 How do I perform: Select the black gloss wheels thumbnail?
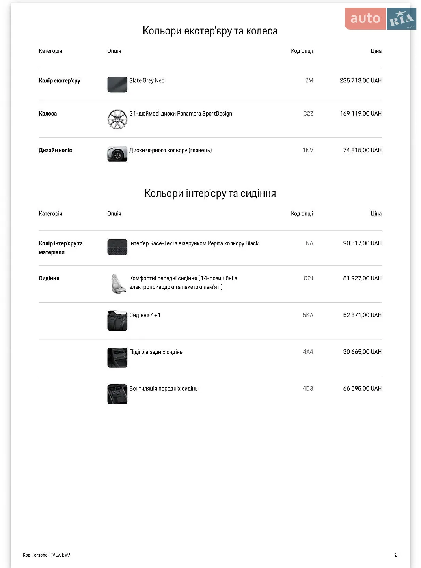tap(117, 154)
